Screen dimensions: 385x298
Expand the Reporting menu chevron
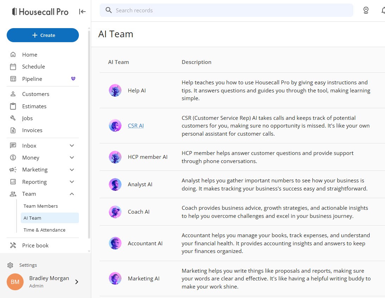pos(72,182)
